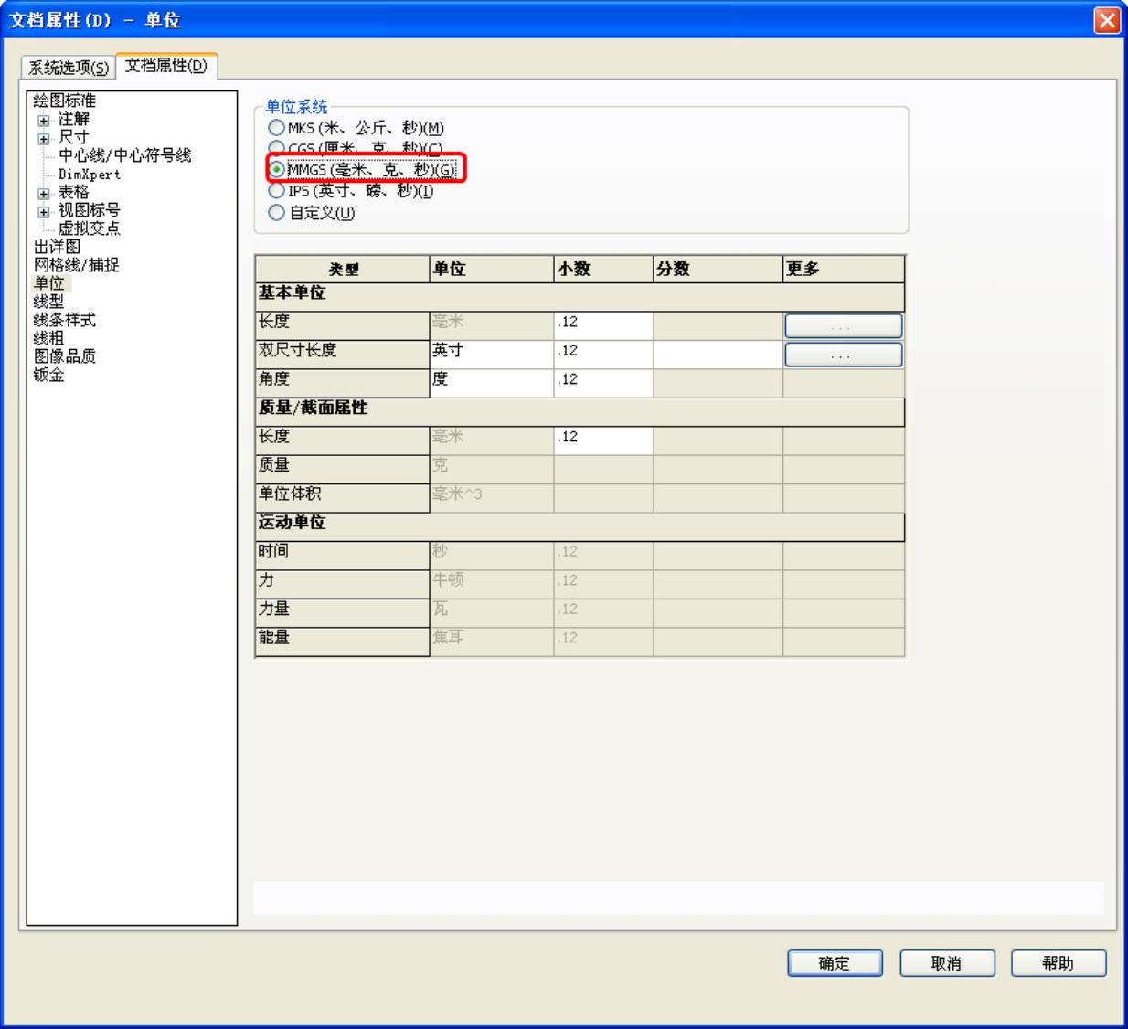Click the 力 row label
Image resolution: width=1128 pixels, height=1029 pixels.
tap(343, 584)
